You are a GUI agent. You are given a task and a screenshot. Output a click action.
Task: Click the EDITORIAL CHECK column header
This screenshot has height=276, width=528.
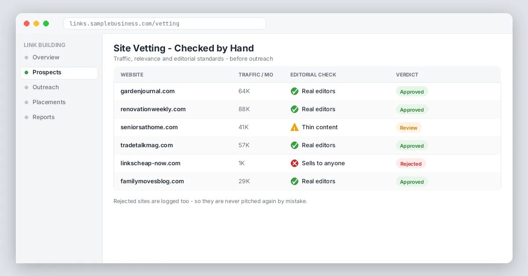313,75
